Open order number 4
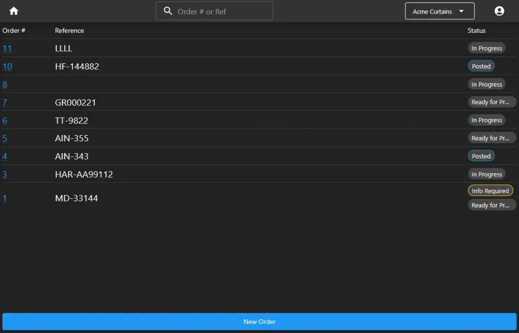Image resolution: width=519 pixels, height=333 pixels. coord(5,156)
